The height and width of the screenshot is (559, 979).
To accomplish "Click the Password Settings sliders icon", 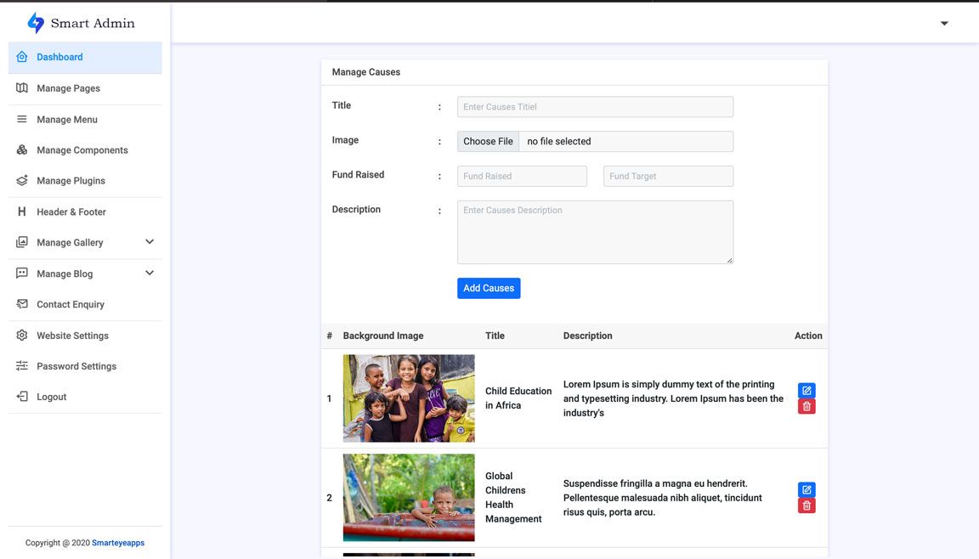I will [22, 365].
